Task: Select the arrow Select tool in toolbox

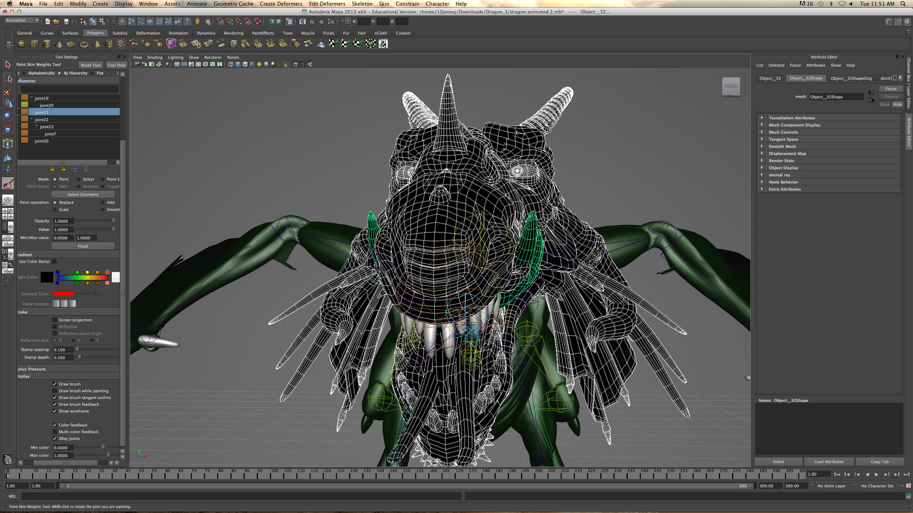Action: (8, 64)
